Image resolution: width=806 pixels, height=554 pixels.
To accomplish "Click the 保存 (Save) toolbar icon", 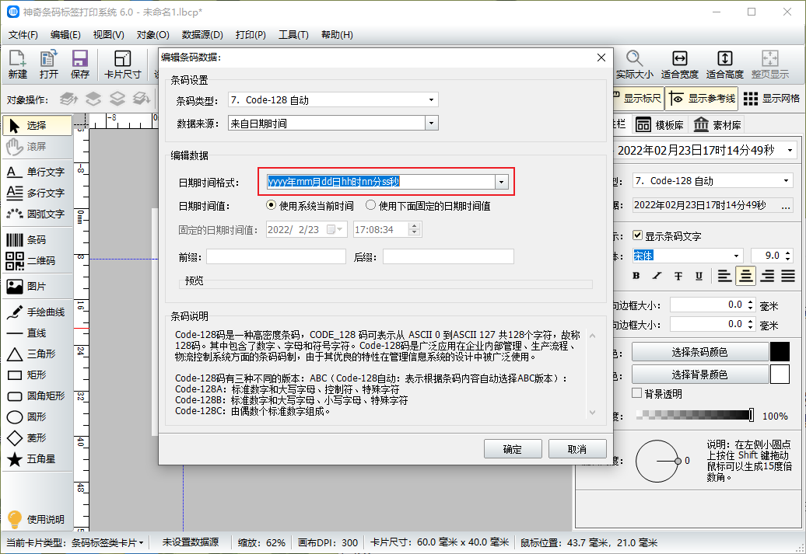I will pos(79,64).
